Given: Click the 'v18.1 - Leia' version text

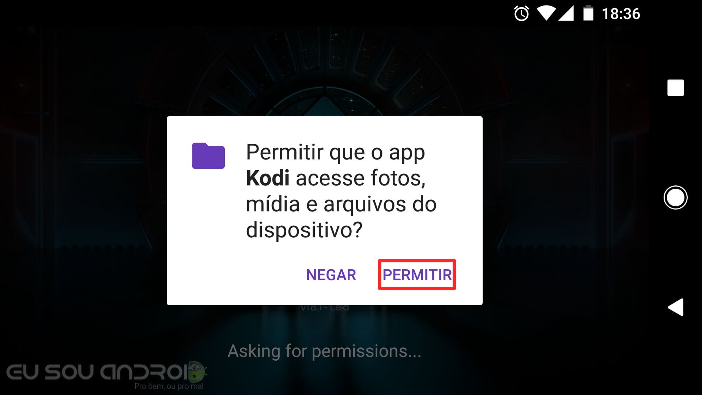Looking at the screenshot, I should click(x=325, y=308).
